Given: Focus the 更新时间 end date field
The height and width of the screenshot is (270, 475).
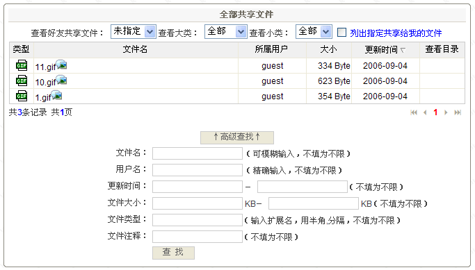Looking at the screenshot, I should (x=302, y=187).
